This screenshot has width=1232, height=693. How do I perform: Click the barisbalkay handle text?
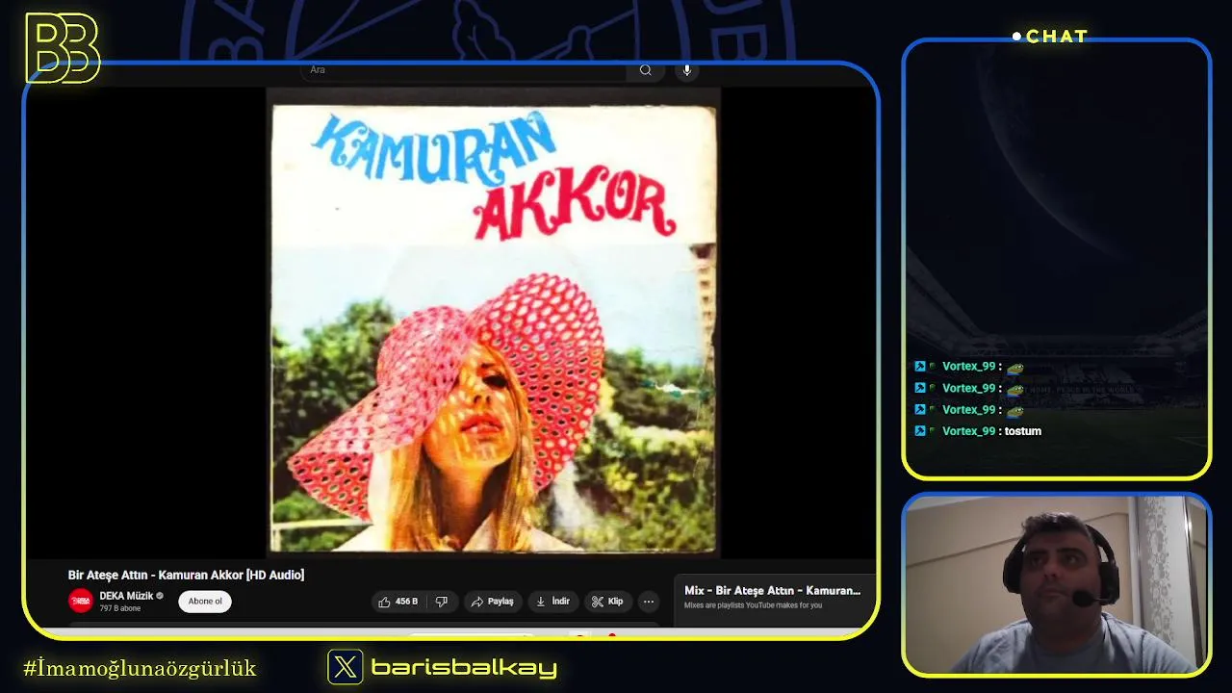point(464,667)
